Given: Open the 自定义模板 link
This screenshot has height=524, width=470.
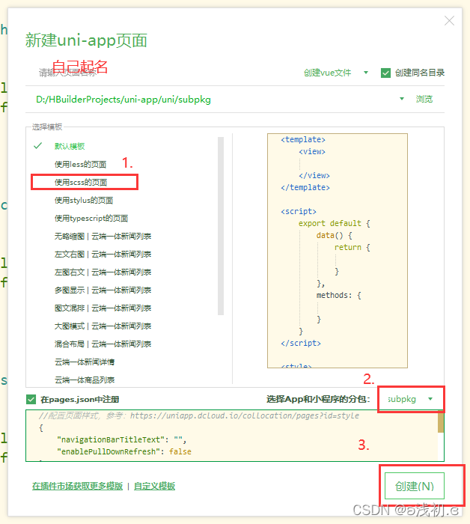Looking at the screenshot, I should pos(154,486).
